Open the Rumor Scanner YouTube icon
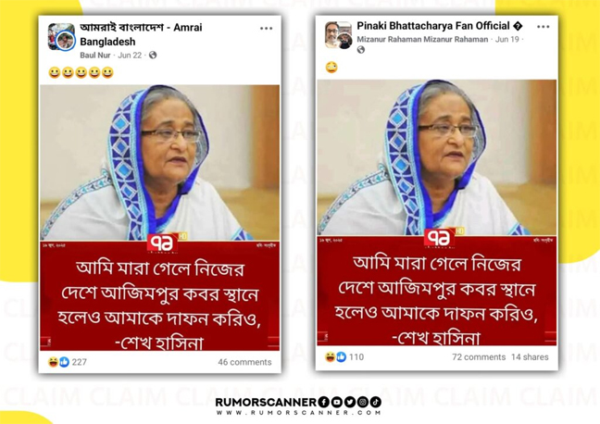Screen dimensions: 600x424 (x=337, y=402)
